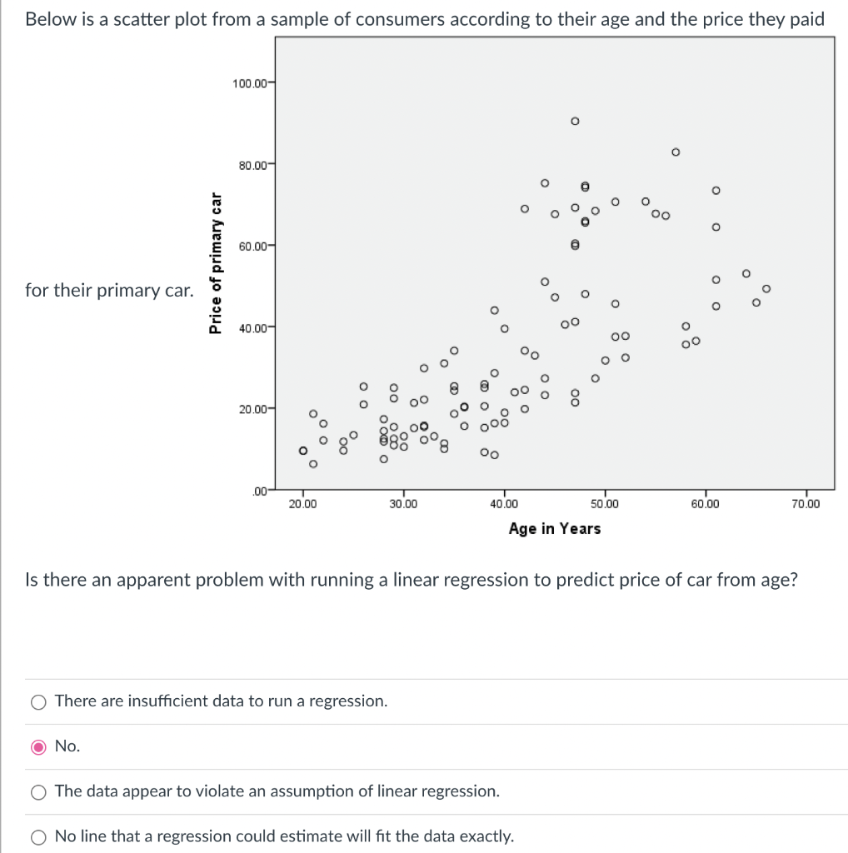Pick the 'No line that a regression could estimate' answer
848x853 pixels.
click(37, 837)
